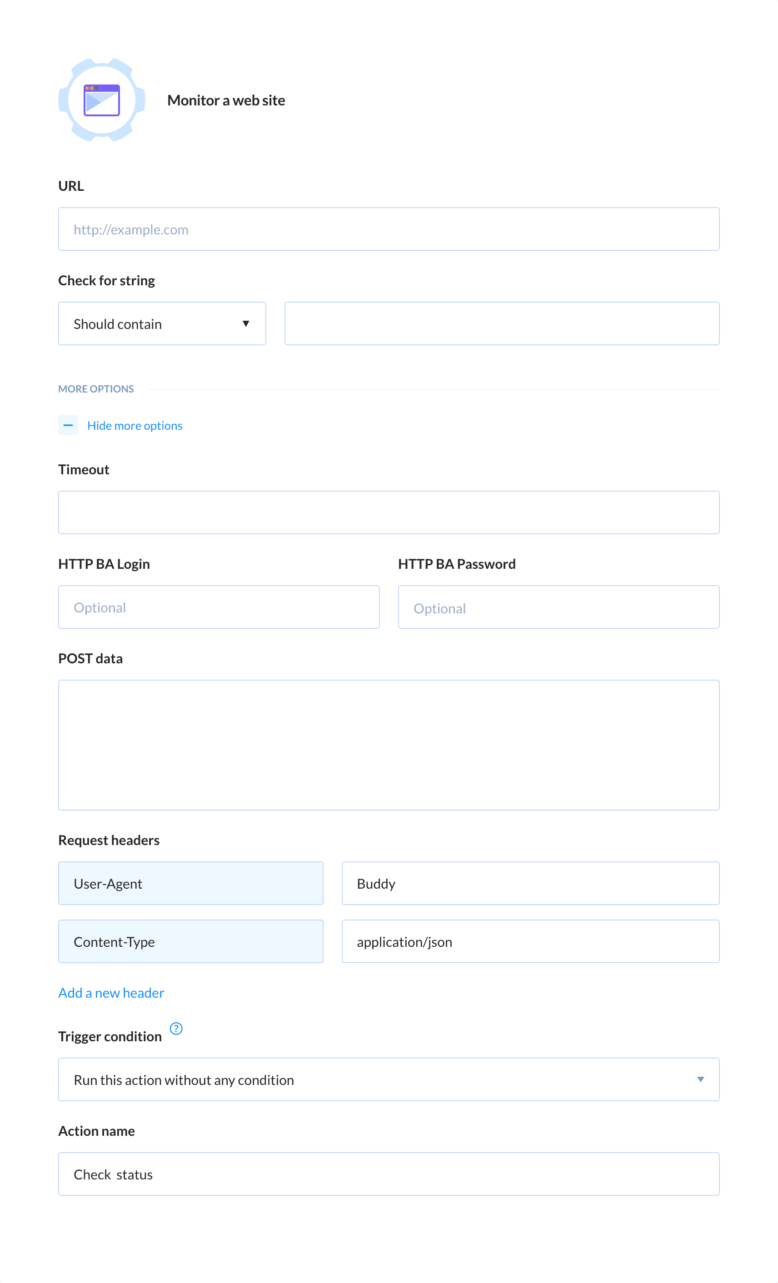Click the HTTP BA Password field
The height and width of the screenshot is (1283, 778).
(x=558, y=607)
